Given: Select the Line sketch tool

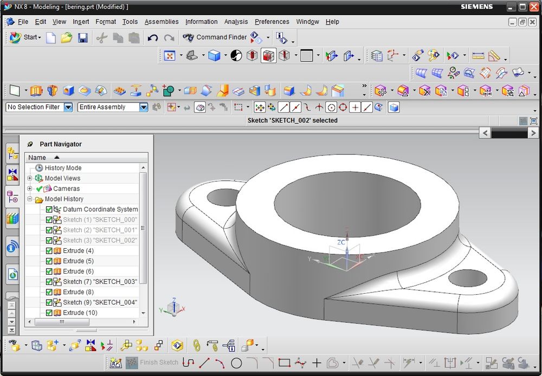Looking at the screenshot, I should pos(204,363).
